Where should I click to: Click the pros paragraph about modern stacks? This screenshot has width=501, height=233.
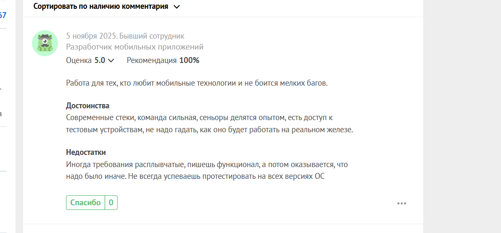209,124
